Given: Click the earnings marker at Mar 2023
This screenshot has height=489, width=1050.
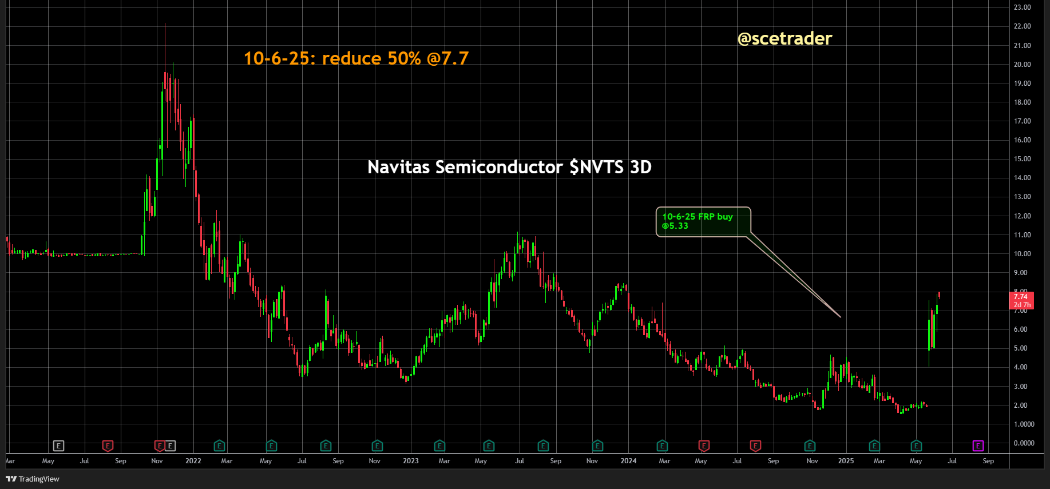Looking at the screenshot, I should point(439,446).
